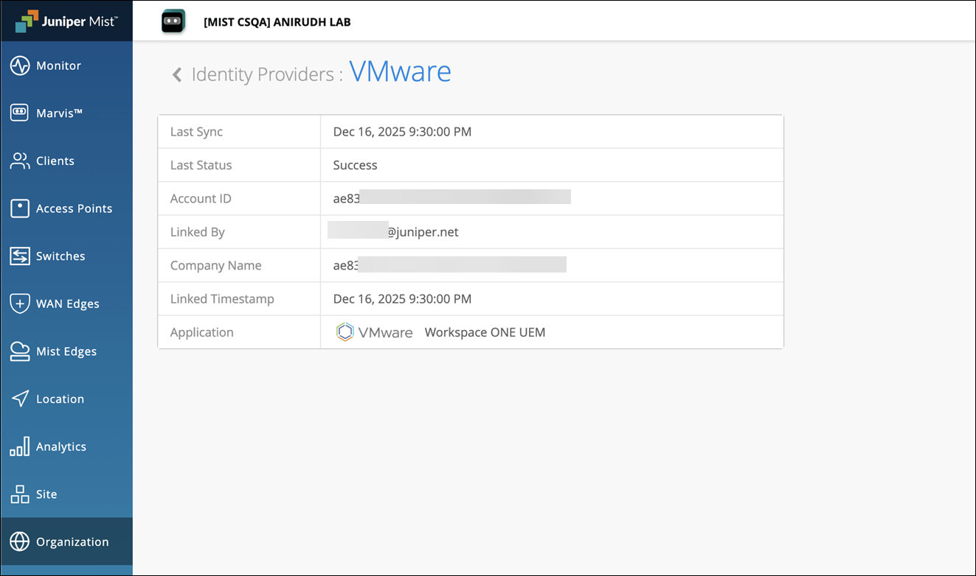
Task: Open Marvis via its robot icon
Action: (x=20, y=113)
